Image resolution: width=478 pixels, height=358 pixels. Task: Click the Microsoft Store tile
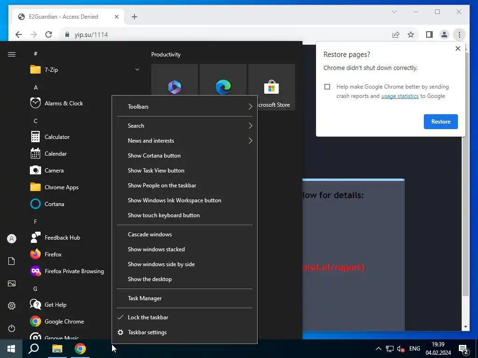point(272,87)
